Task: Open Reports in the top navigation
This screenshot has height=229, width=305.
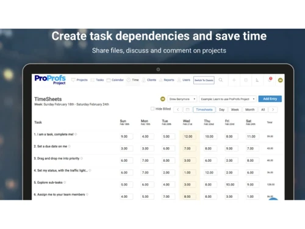Action: coord(167,80)
